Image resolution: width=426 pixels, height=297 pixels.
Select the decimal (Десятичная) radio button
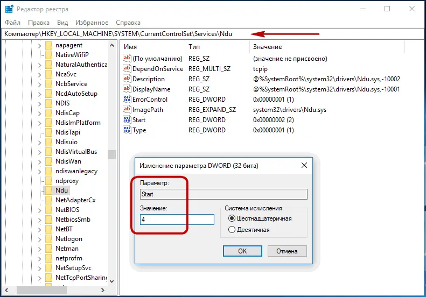(x=232, y=230)
